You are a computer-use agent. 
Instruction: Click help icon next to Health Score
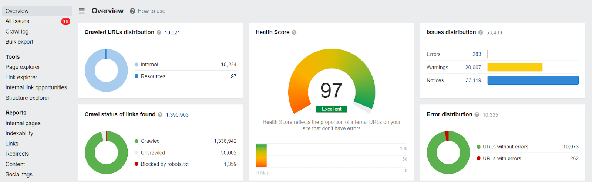(x=294, y=32)
